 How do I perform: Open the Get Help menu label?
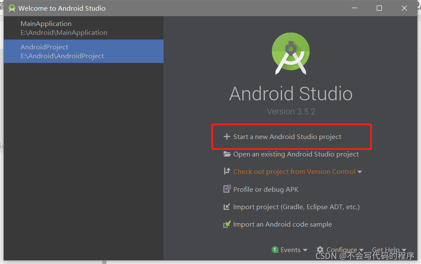386,250
